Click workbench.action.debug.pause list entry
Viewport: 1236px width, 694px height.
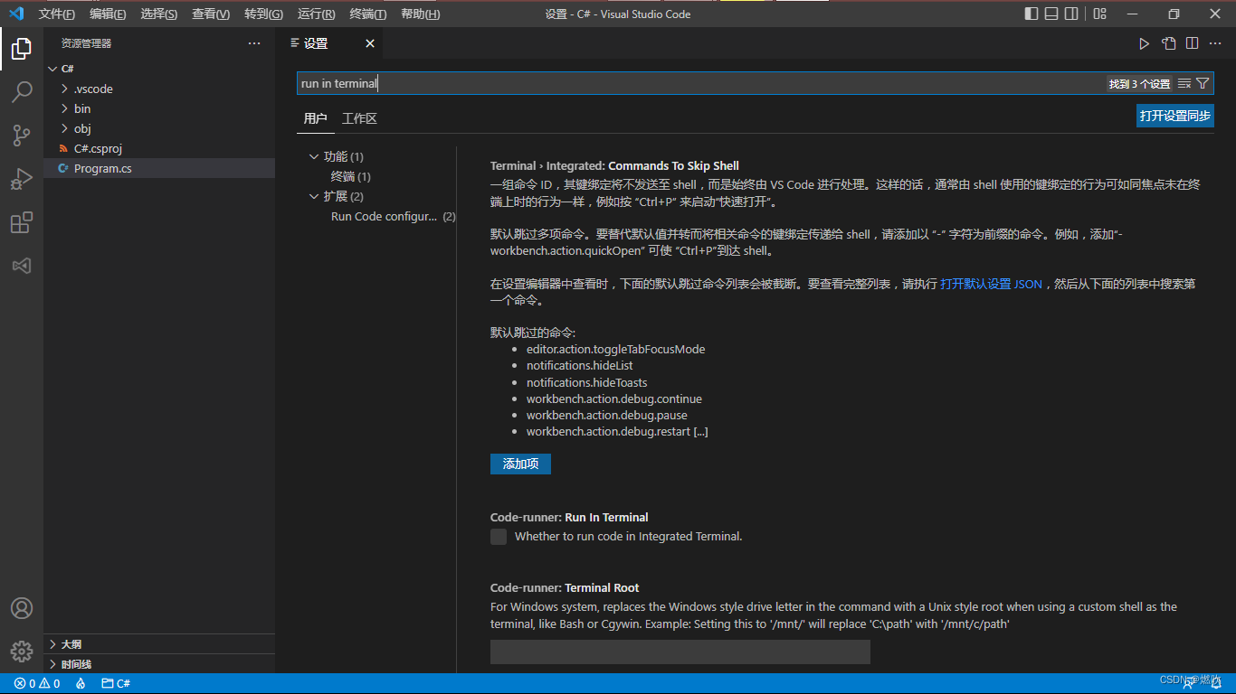pyautogui.click(x=607, y=415)
